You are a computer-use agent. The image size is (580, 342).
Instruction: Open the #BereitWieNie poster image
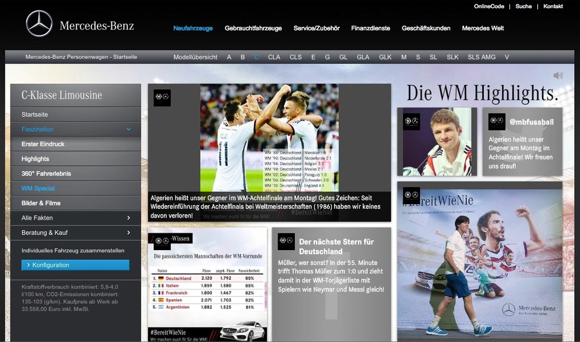480,262
